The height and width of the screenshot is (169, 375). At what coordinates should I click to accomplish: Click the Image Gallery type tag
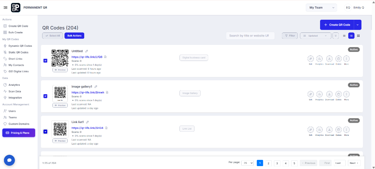tap(190, 93)
